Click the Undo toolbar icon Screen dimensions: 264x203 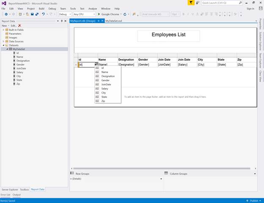44,14
